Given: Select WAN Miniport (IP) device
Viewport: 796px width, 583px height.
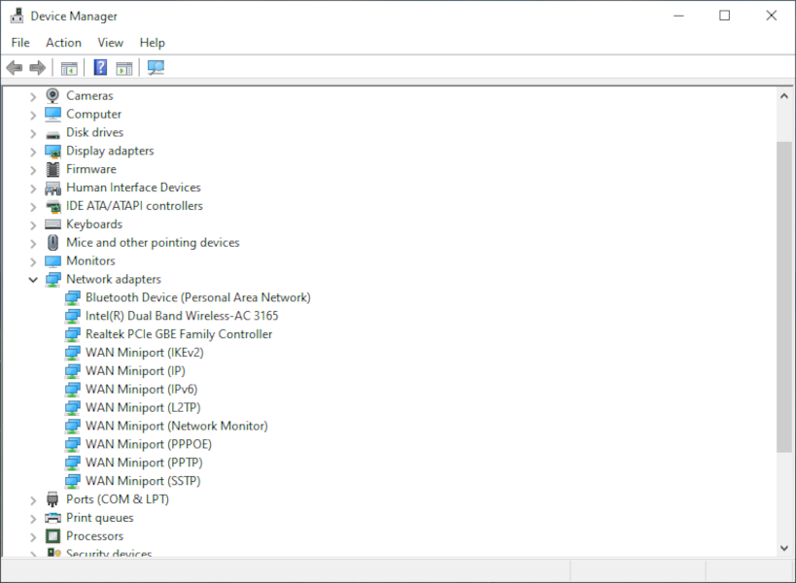Looking at the screenshot, I should [135, 371].
